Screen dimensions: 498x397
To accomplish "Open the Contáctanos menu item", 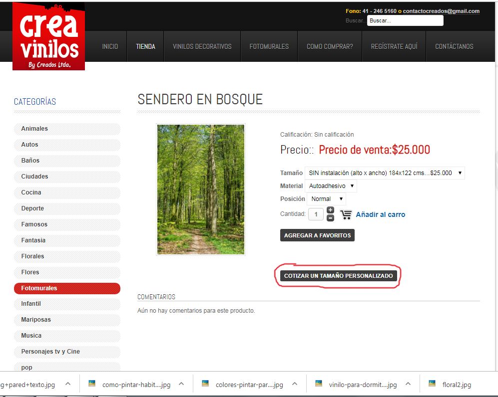I will [454, 46].
